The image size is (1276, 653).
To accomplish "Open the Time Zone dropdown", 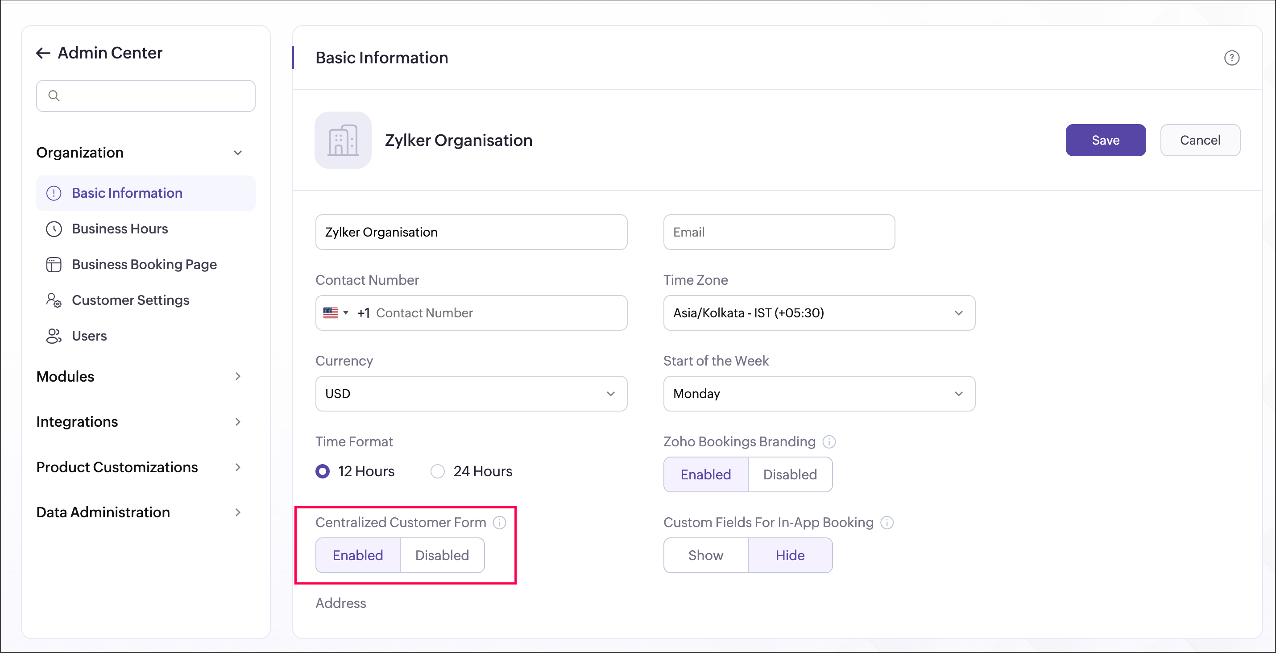I will (819, 312).
